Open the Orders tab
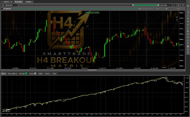Viewport: 190px width, 117px height. (x=33, y=74)
